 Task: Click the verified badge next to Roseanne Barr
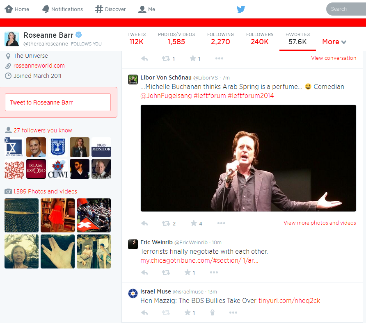79,35
